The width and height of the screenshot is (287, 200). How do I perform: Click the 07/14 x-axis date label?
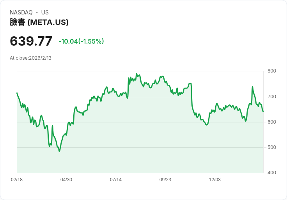(116, 180)
